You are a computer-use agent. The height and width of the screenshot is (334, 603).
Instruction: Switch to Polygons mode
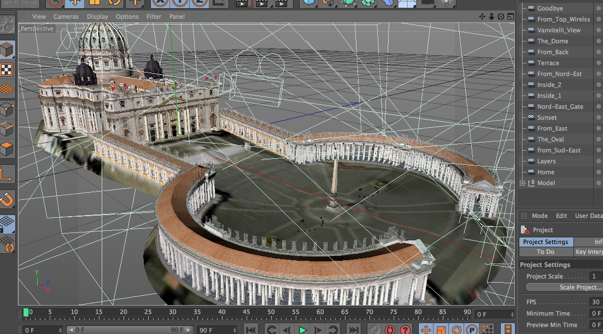(x=7, y=149)
